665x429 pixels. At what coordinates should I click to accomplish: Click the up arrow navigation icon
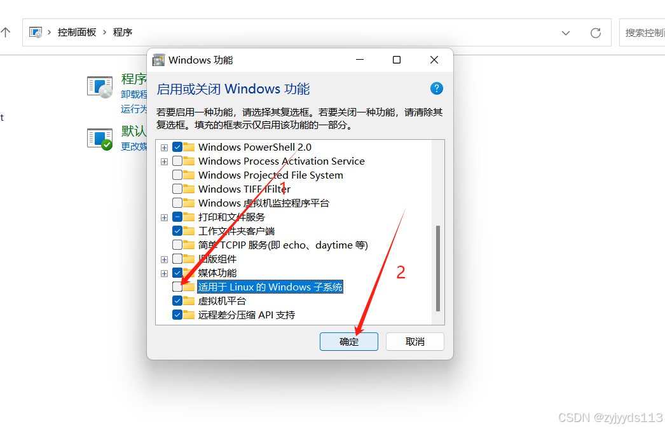(x=6, y=32)
